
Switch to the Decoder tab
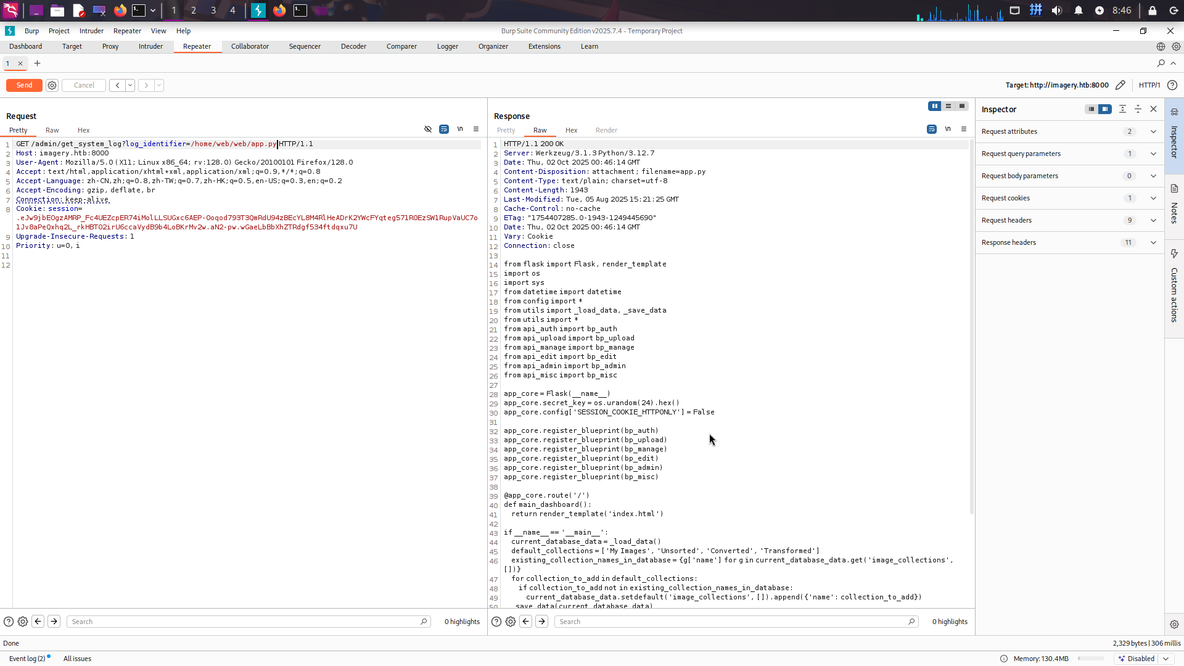point(353,47)
